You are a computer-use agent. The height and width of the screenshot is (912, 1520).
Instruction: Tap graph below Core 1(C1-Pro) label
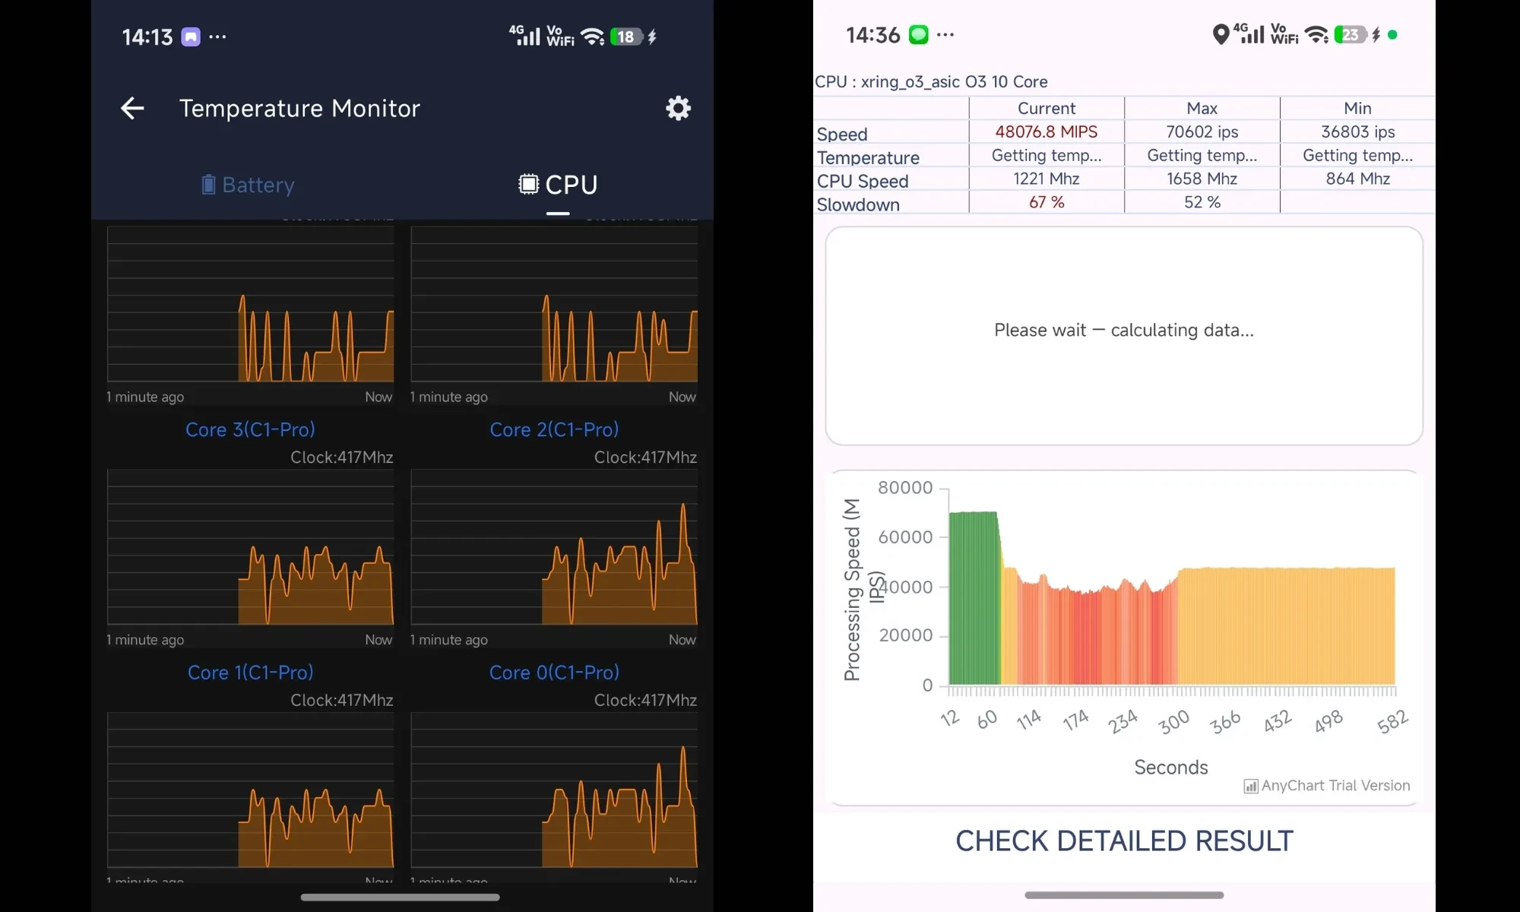pos(251,790)
